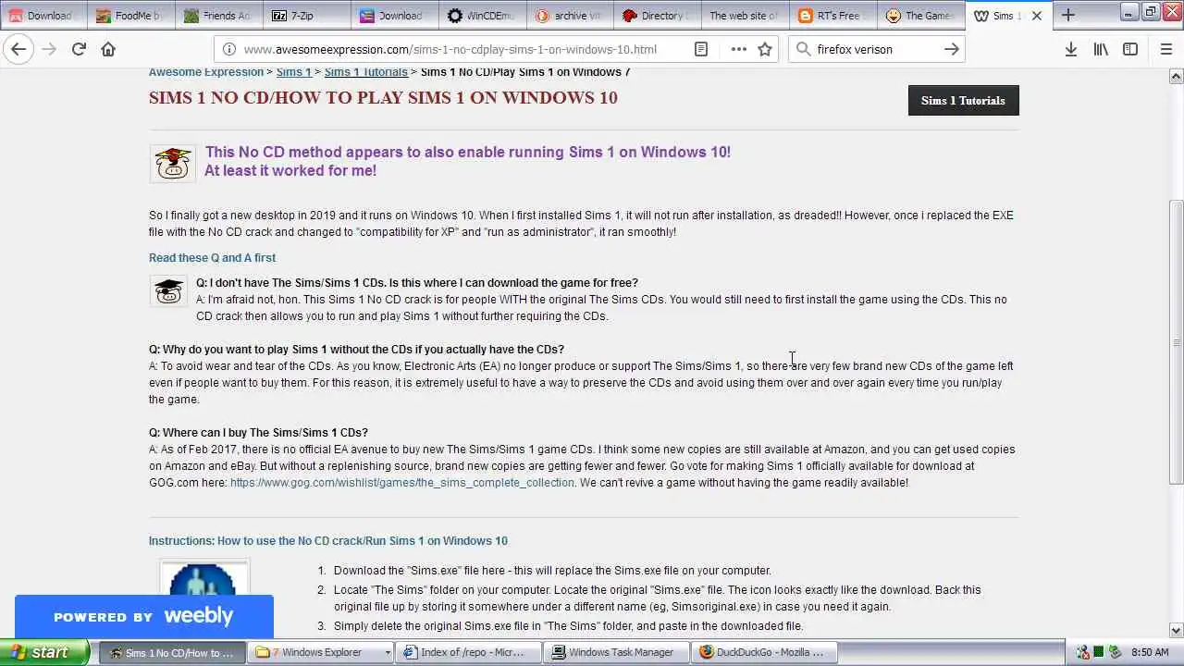This screenshot has width=1184, height=666.
Task: Click the system tray icon beside clock
Action: [1115, 652]
